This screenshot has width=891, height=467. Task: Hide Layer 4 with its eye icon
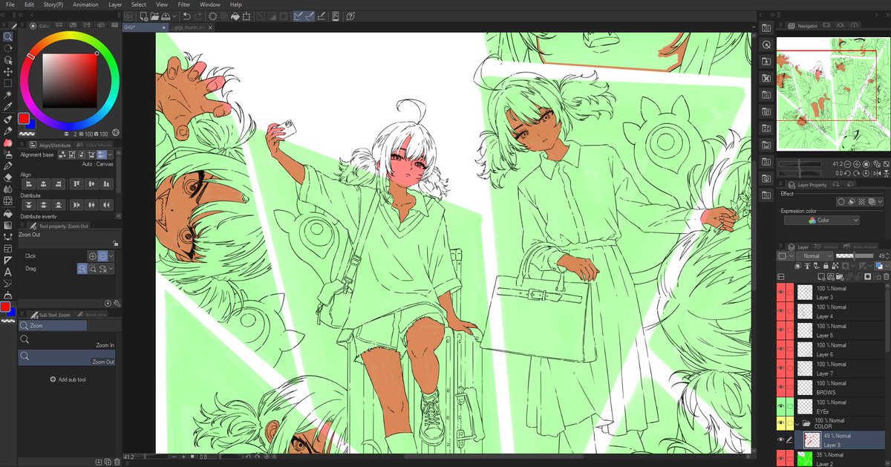coord(780,311)
